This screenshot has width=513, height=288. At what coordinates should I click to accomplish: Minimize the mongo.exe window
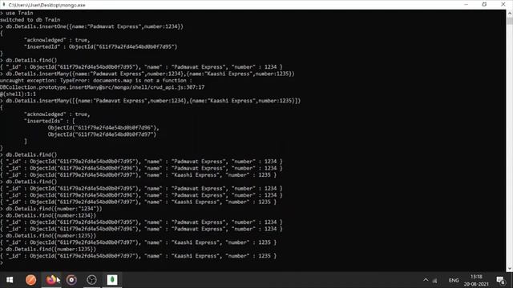tap(467, 5)
